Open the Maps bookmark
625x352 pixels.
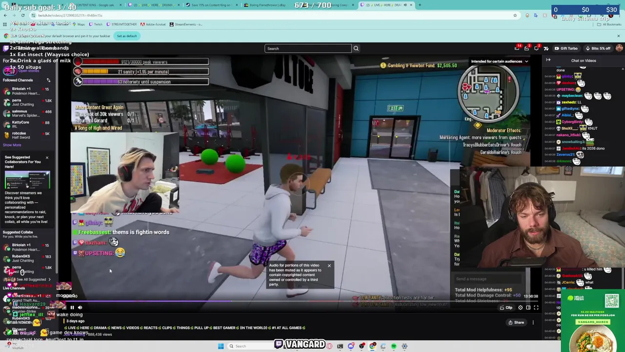pos(79,24)
